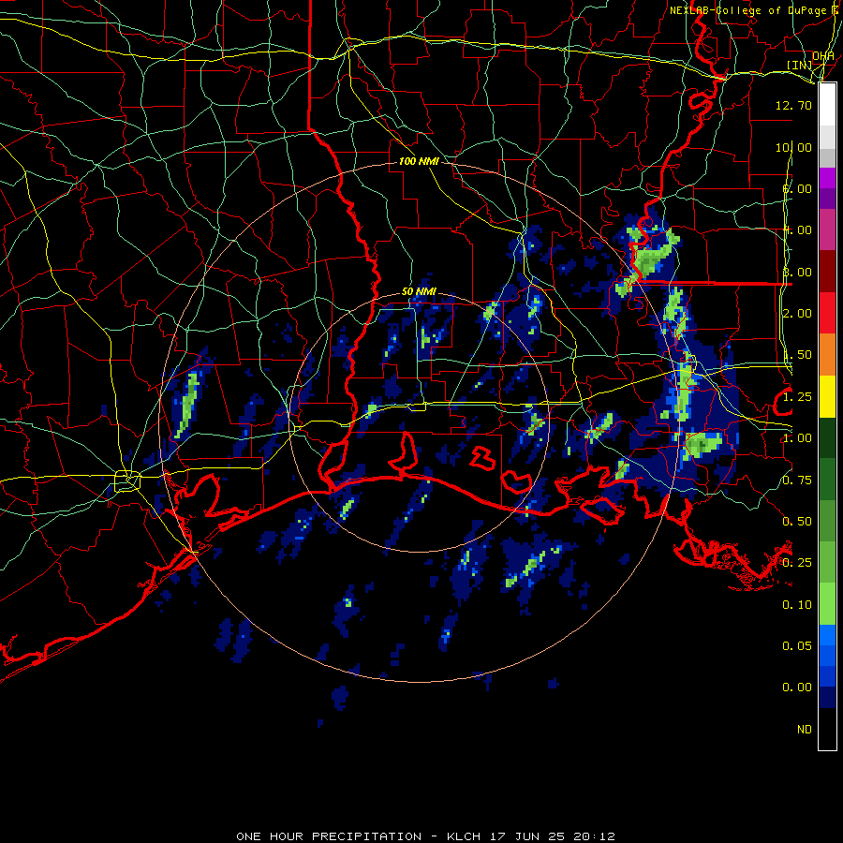Pick the bright magenta legend swatch
The image size is (843, 843).
point(827,178)
